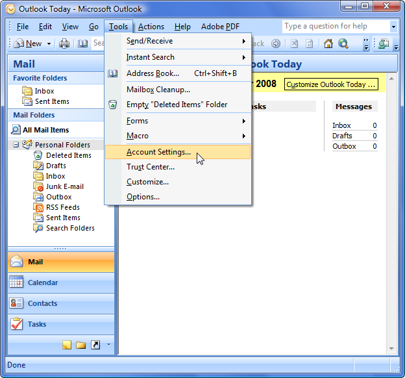Switch to the Calendar pane
The height and width of the screenshot is (378, 405).
click(x=43, y=283)
